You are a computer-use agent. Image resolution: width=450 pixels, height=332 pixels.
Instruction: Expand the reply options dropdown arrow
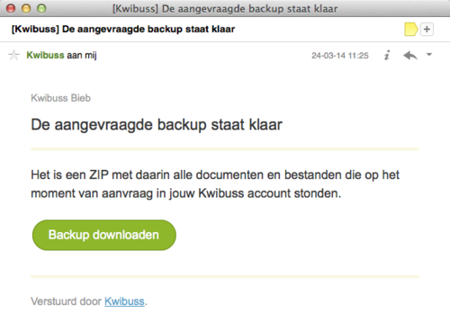click(429, 55)
